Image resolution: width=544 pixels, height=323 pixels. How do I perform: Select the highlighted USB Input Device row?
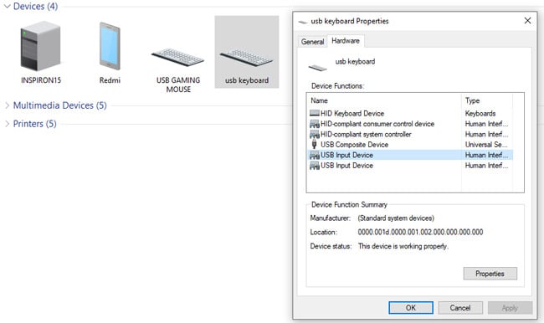(x=410, y=155)
